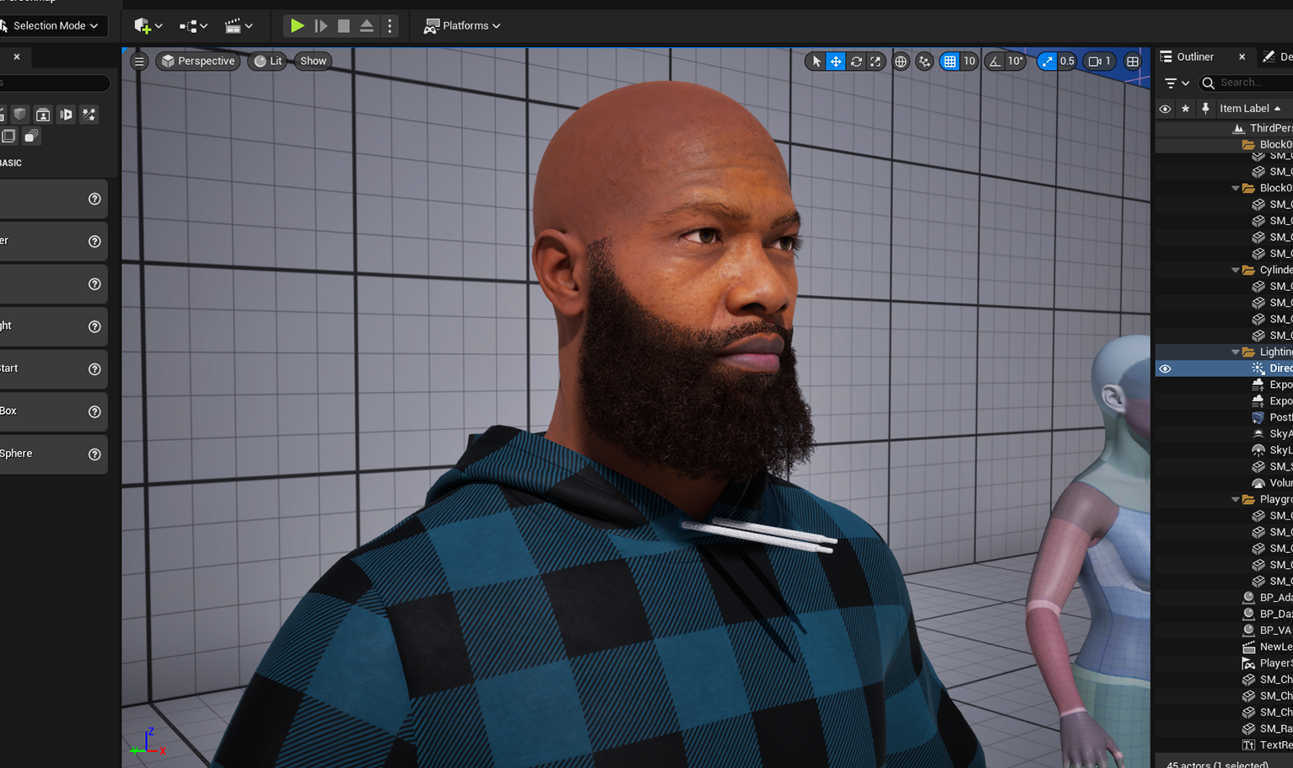Open scale snap value 0.5
Screen dimensions: 1293x768
click(x=1067, y=62)
